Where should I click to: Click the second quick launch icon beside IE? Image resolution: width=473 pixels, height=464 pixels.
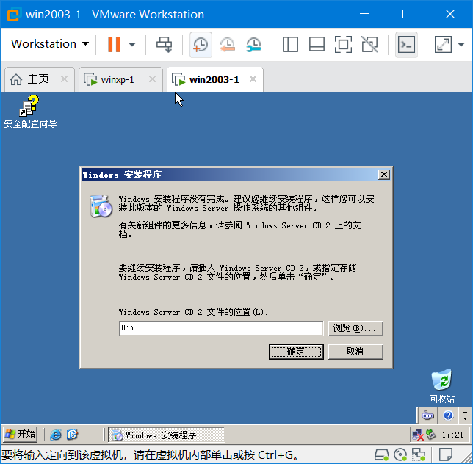(73, 435)
